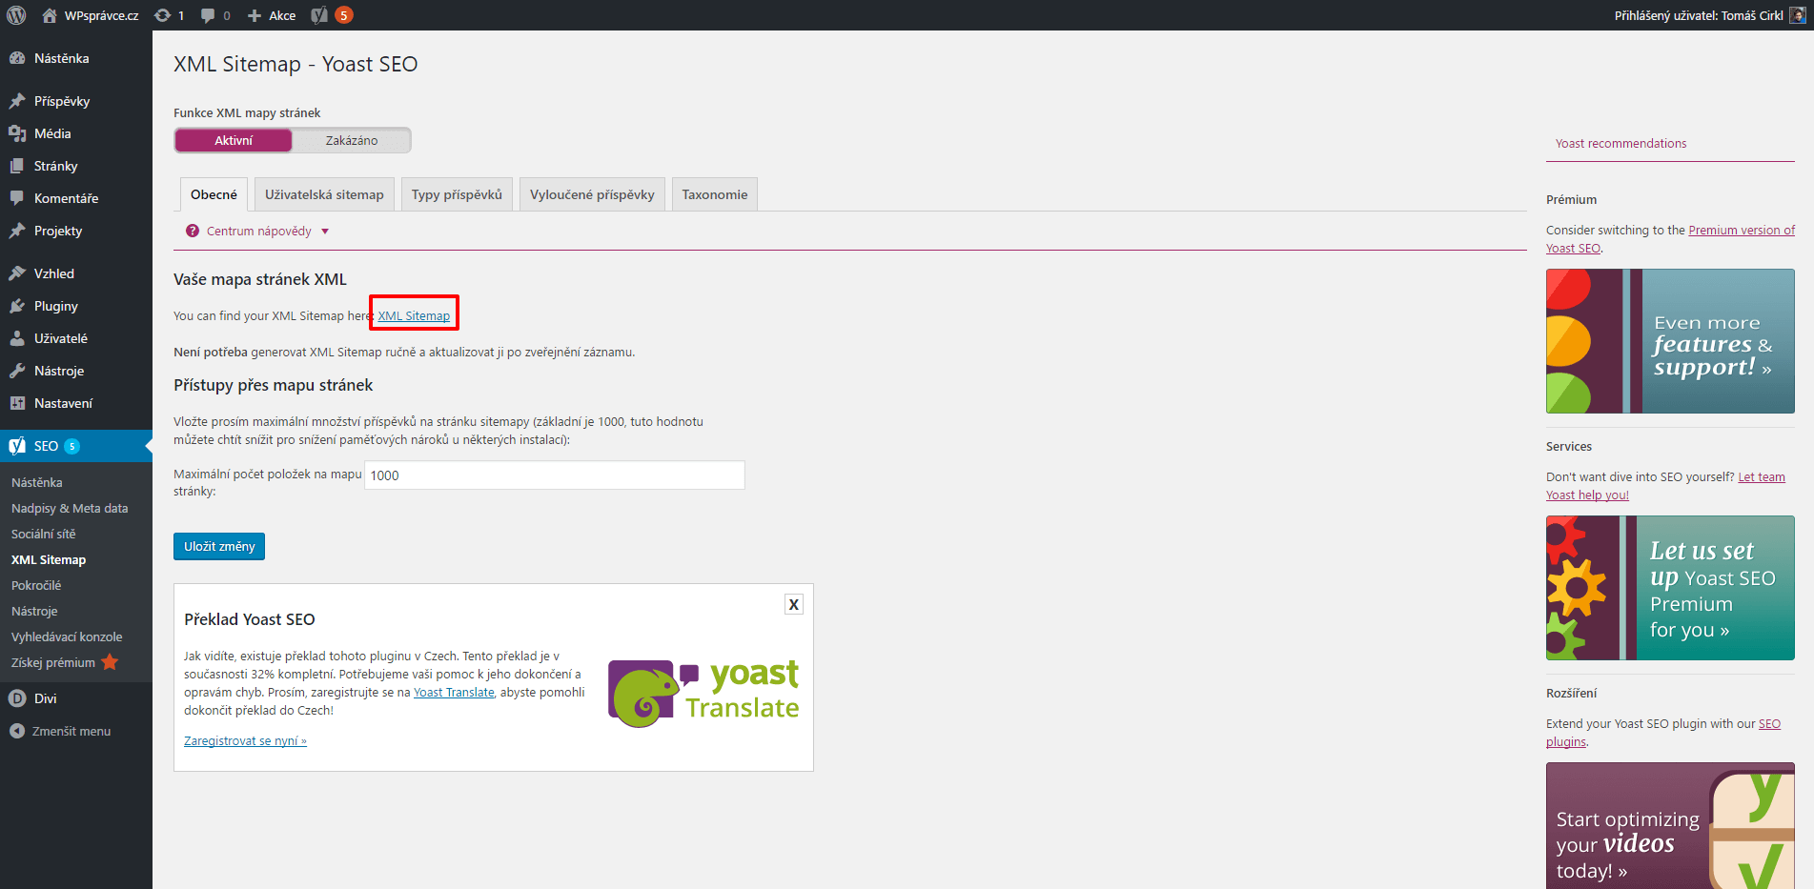This screenshot has width=1814, height=889.
Task: Click the Even more features & support banner
Action: click(1670, 341)
